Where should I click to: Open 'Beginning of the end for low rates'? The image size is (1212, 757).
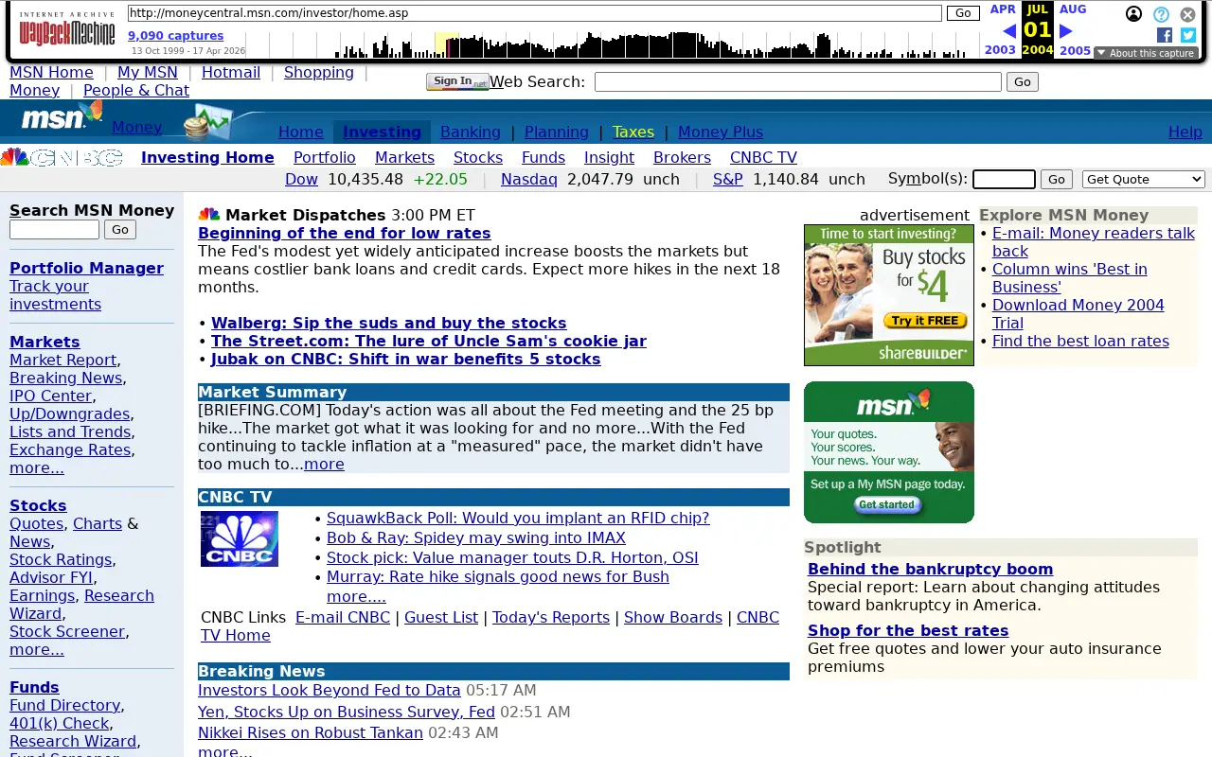344,233
